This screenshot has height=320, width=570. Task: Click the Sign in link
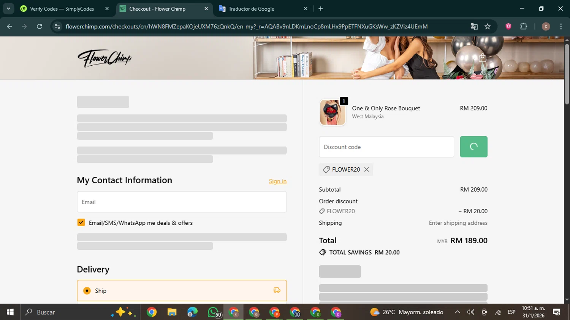point(278,181)
